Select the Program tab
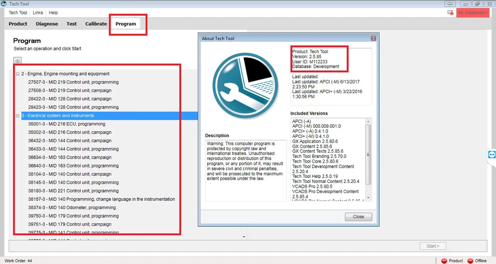The image size is (496, 264). (x=126, y=24)
